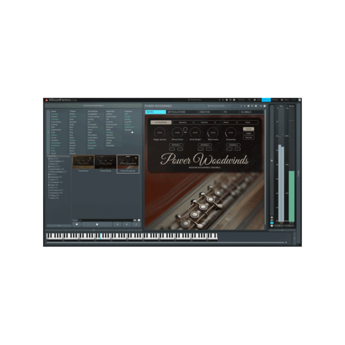Click the round icon beside search field
This screenshot has height=345, width=345.
click(x=139, y=220)
